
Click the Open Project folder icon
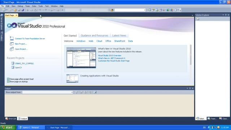[x=12, y=49]
